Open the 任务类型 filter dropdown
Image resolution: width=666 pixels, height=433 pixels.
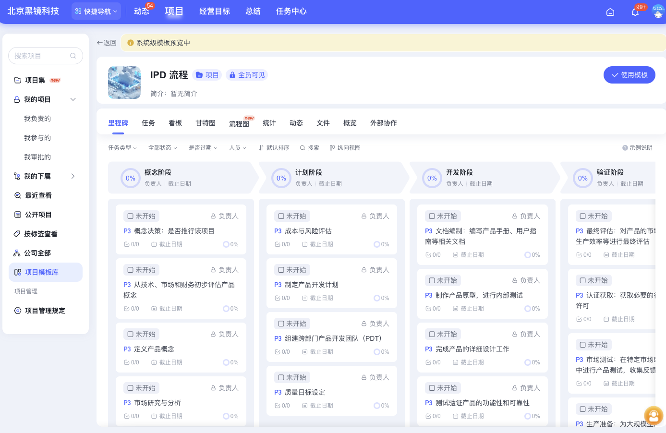[122, 148]
